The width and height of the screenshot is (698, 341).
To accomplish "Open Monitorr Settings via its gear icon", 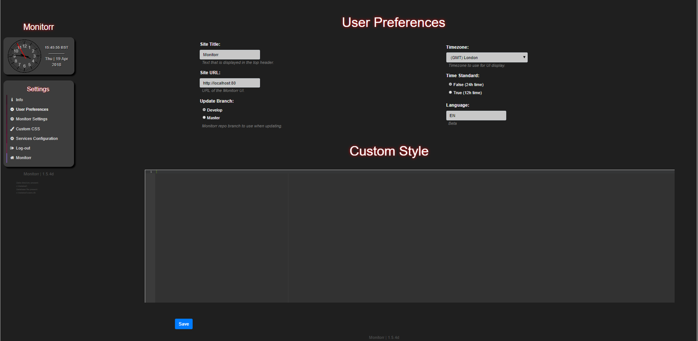I will click(x=12, y=119).
